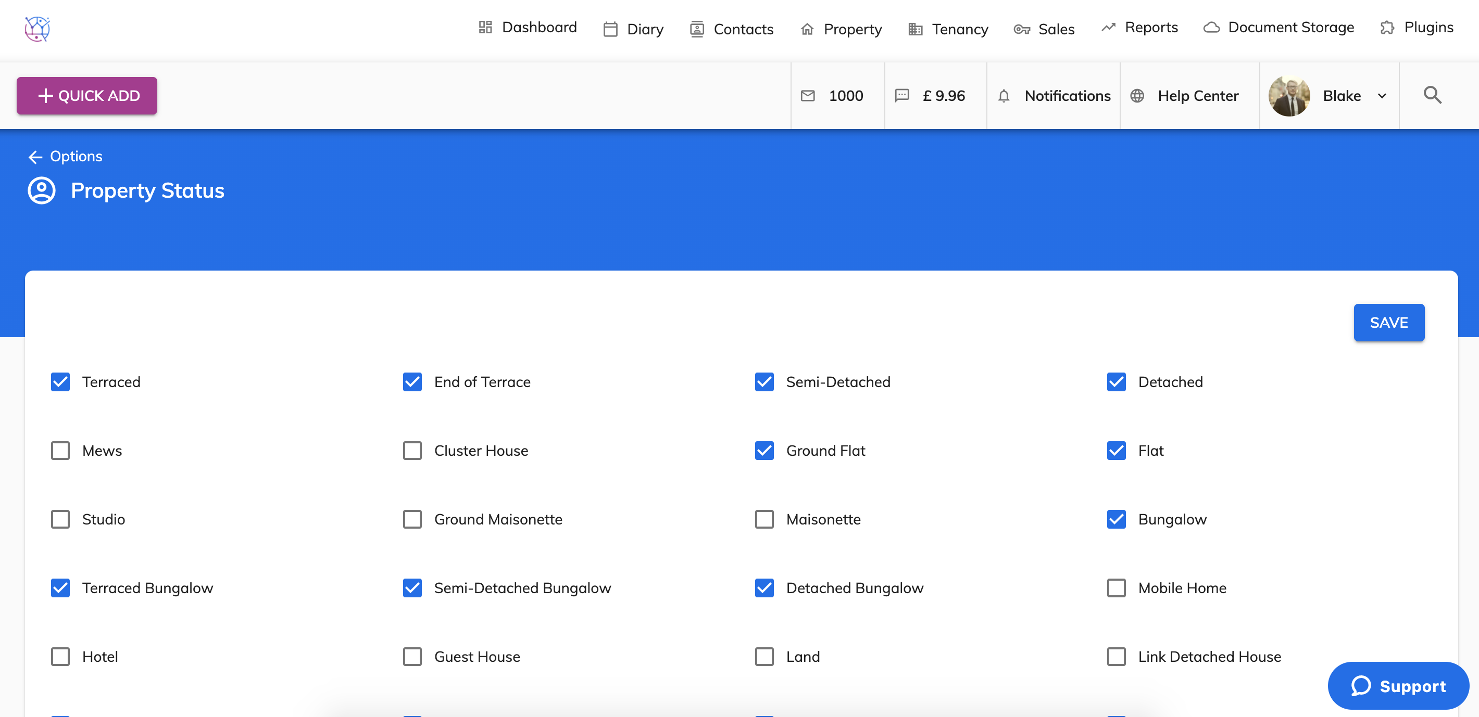The image size is (1479, 717).
Task: Click the app logo in the top-left corner
Action: pyautogui.click(x=37, y=28)
